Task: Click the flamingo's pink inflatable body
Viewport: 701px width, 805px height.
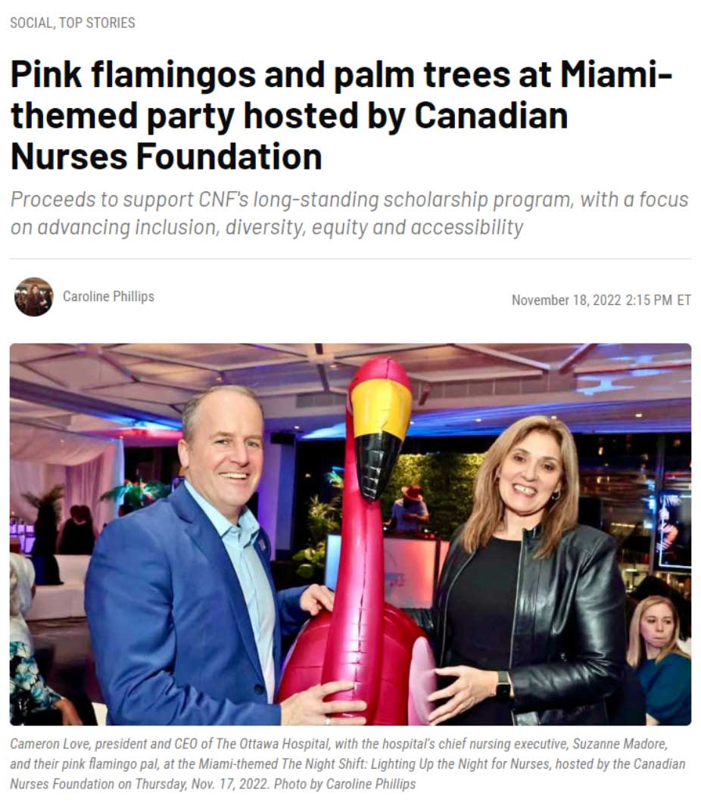Action: [354, 662]
